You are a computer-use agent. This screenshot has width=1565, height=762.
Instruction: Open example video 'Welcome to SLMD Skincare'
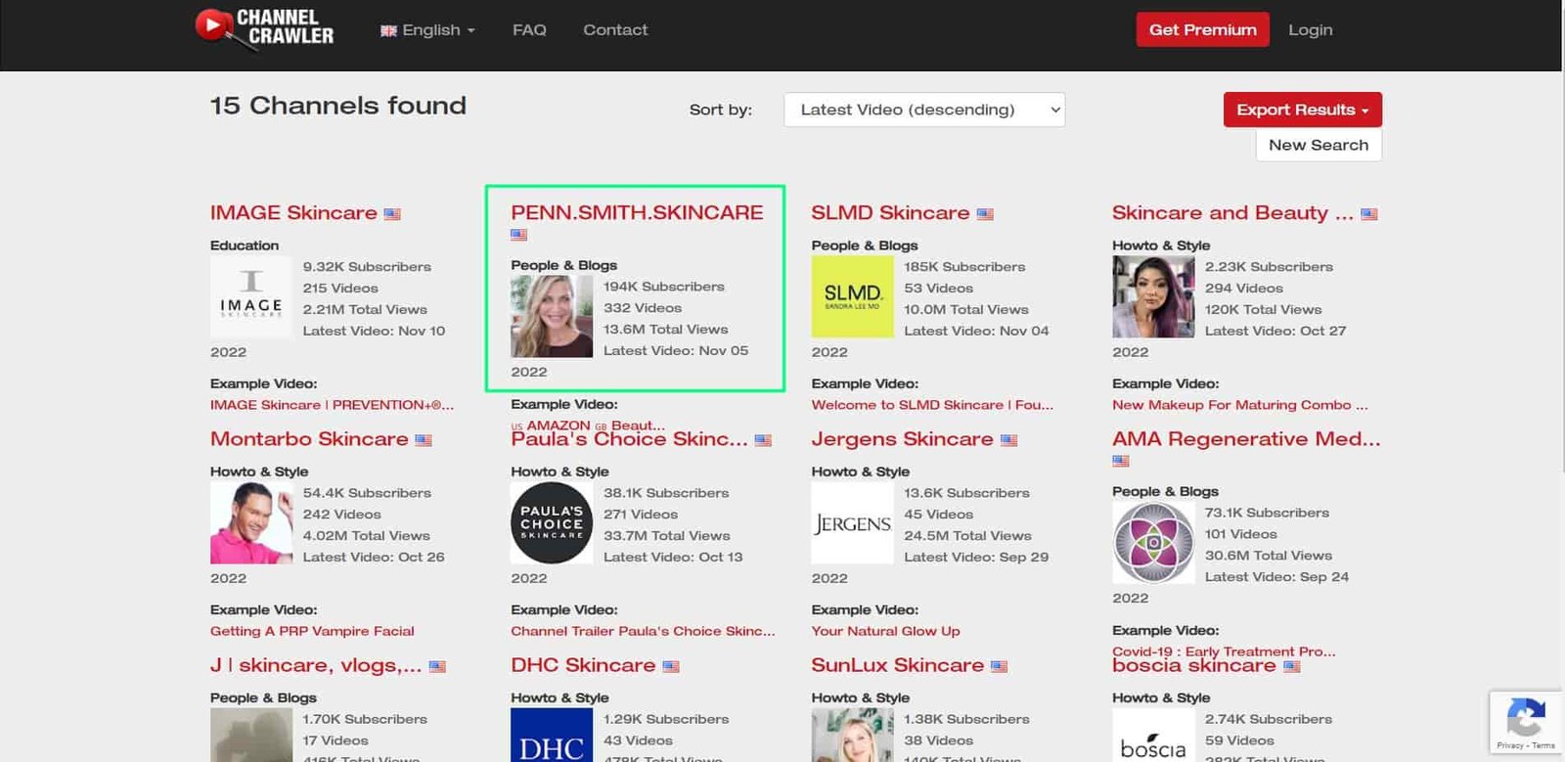tap(932, 405)
